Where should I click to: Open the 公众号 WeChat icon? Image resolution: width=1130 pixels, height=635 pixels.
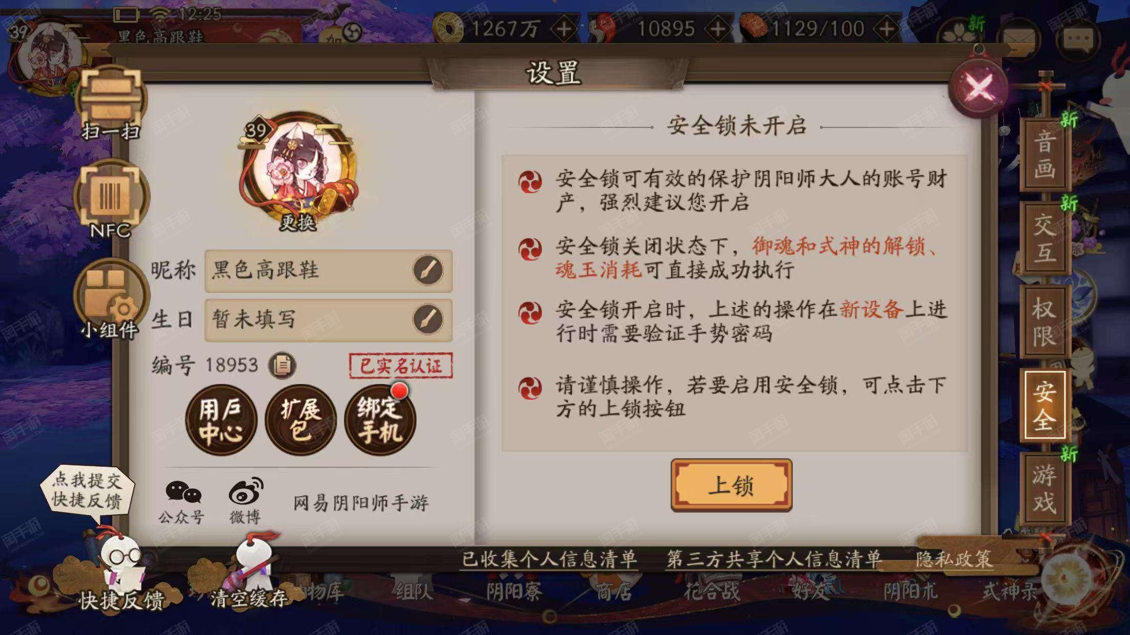click(x=181, y=502)
